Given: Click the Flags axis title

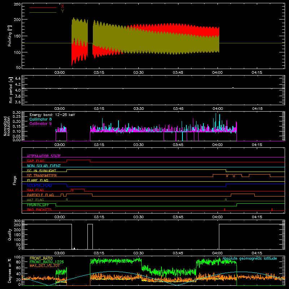Looking at the screenshot, I should pyautogui.click(x=15, y=180).
